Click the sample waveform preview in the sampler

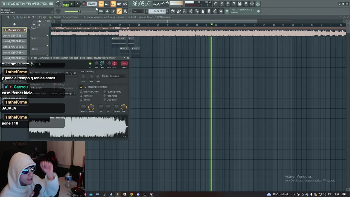click(78, 127)
